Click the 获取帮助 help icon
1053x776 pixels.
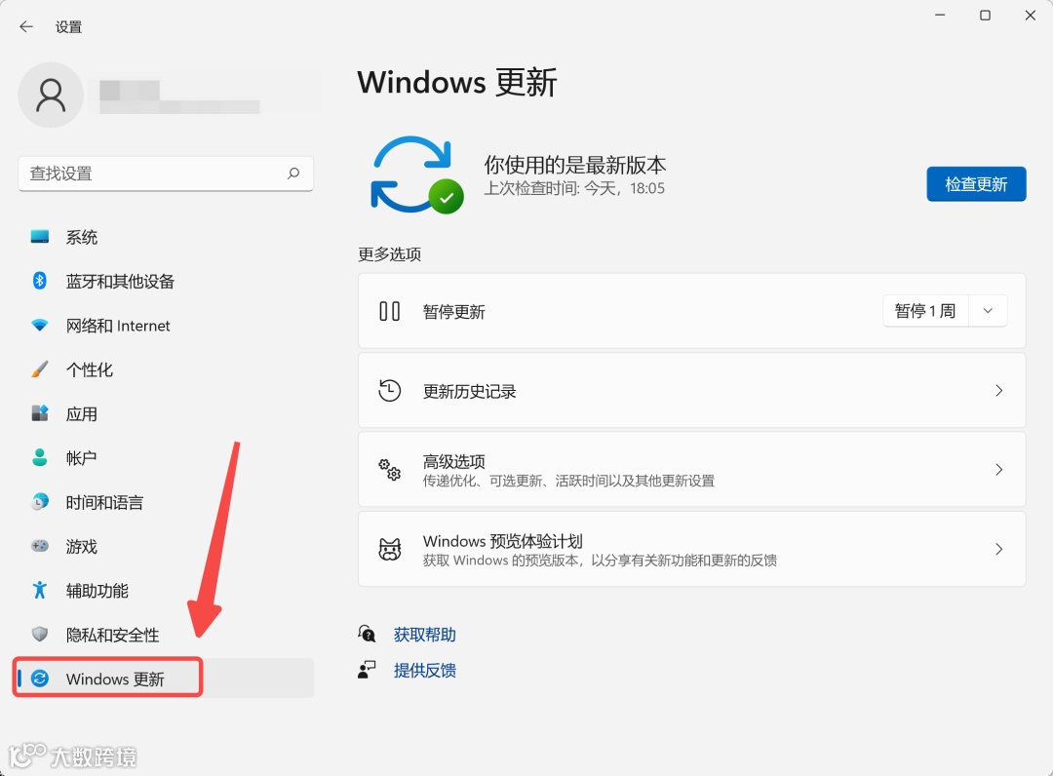point(367,634)
